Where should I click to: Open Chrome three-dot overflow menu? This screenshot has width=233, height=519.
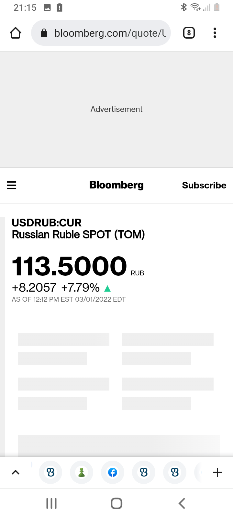[x=215, y=33]
